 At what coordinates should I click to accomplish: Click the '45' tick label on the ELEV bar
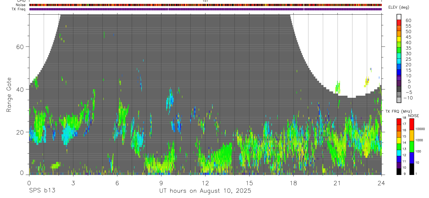[x=408, y=37]
